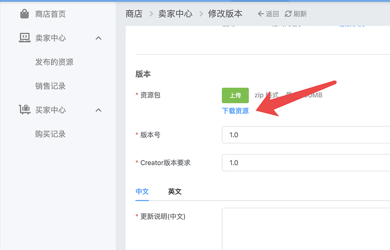The width and height of the screenshot is (390, 250).
Task: Click the 买家中心 shopping cart icon
Action: click(x=25, y=109)
